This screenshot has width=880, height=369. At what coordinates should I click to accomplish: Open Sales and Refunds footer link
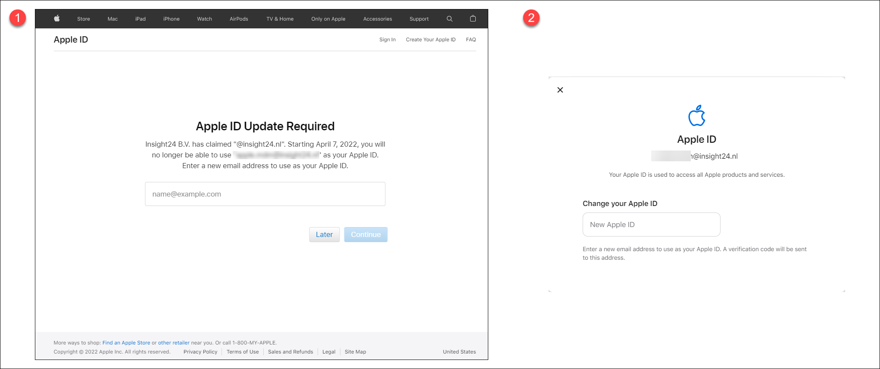(290, 352)
